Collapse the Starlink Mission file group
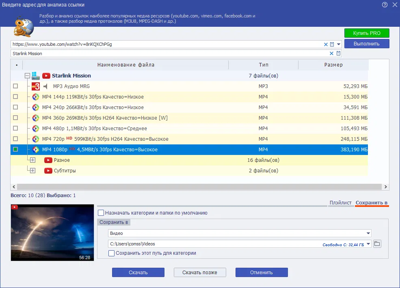 tap(27, 75)
